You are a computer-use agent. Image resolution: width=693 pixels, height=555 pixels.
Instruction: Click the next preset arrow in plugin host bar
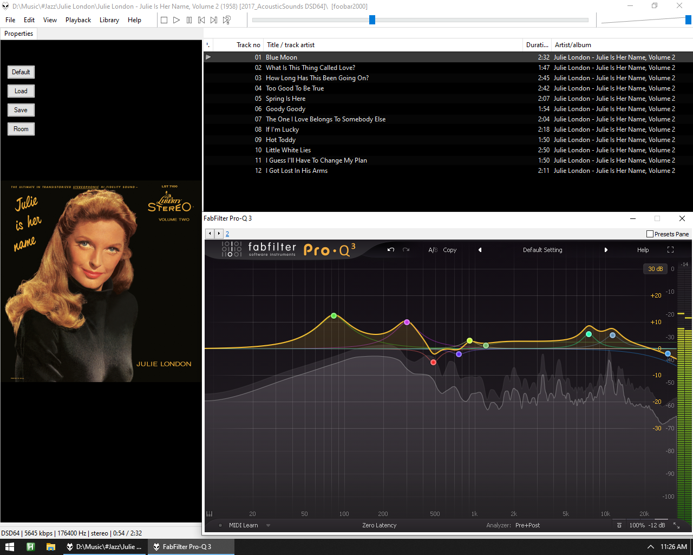point(219,234)
